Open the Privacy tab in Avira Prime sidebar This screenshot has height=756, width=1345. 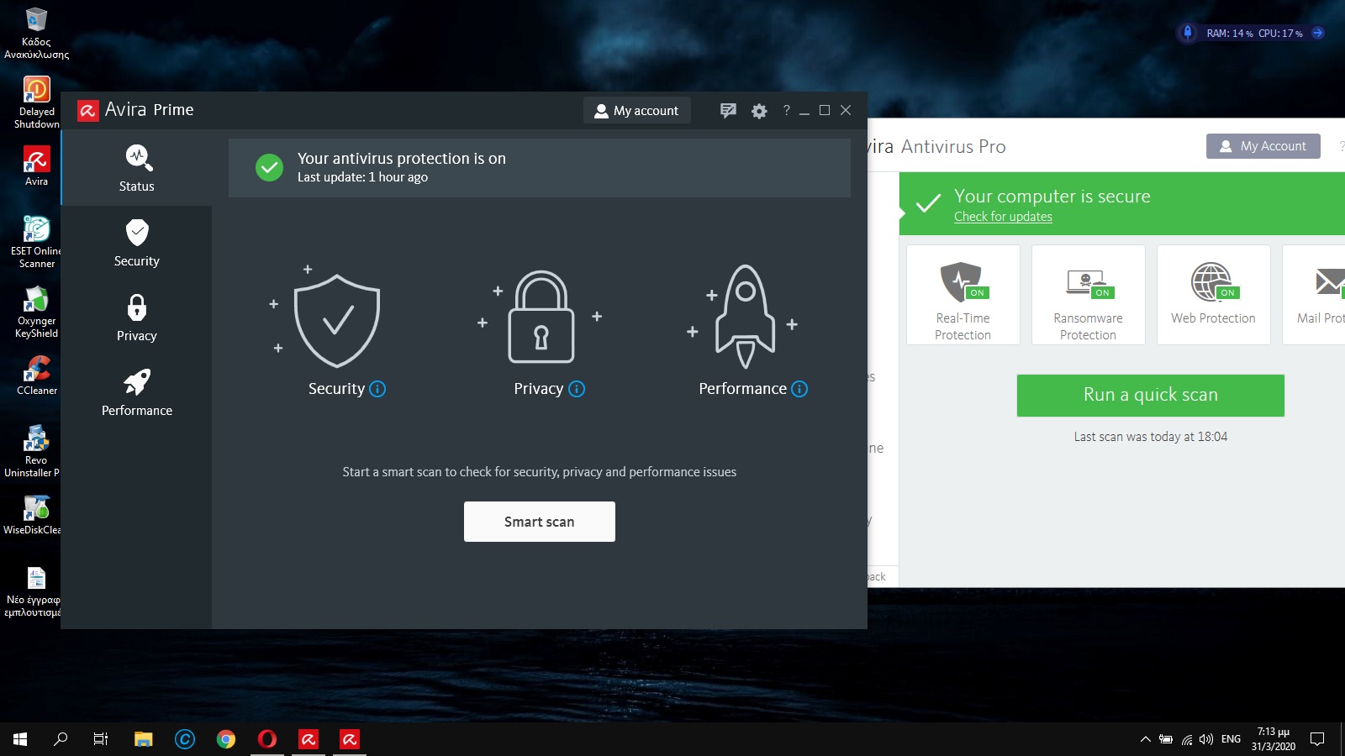pos(137,318)
